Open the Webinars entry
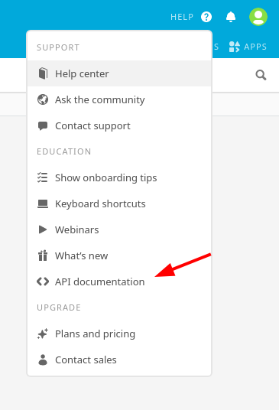Image resolution: width=279 pixels, height=410 pixels. pyautogui.click(x=119, y=229)
